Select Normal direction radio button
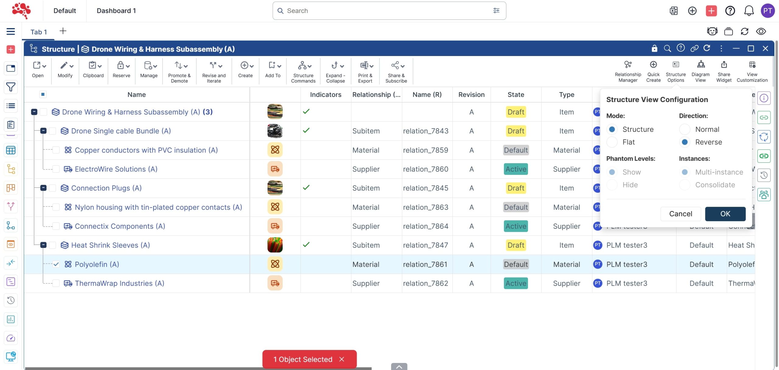Screen dimensions: 779x370 coord(685,129)
